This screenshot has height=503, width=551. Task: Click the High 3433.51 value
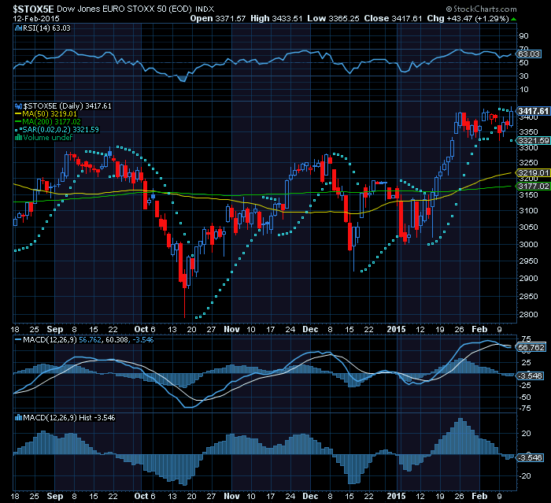(x=276, y=19)
